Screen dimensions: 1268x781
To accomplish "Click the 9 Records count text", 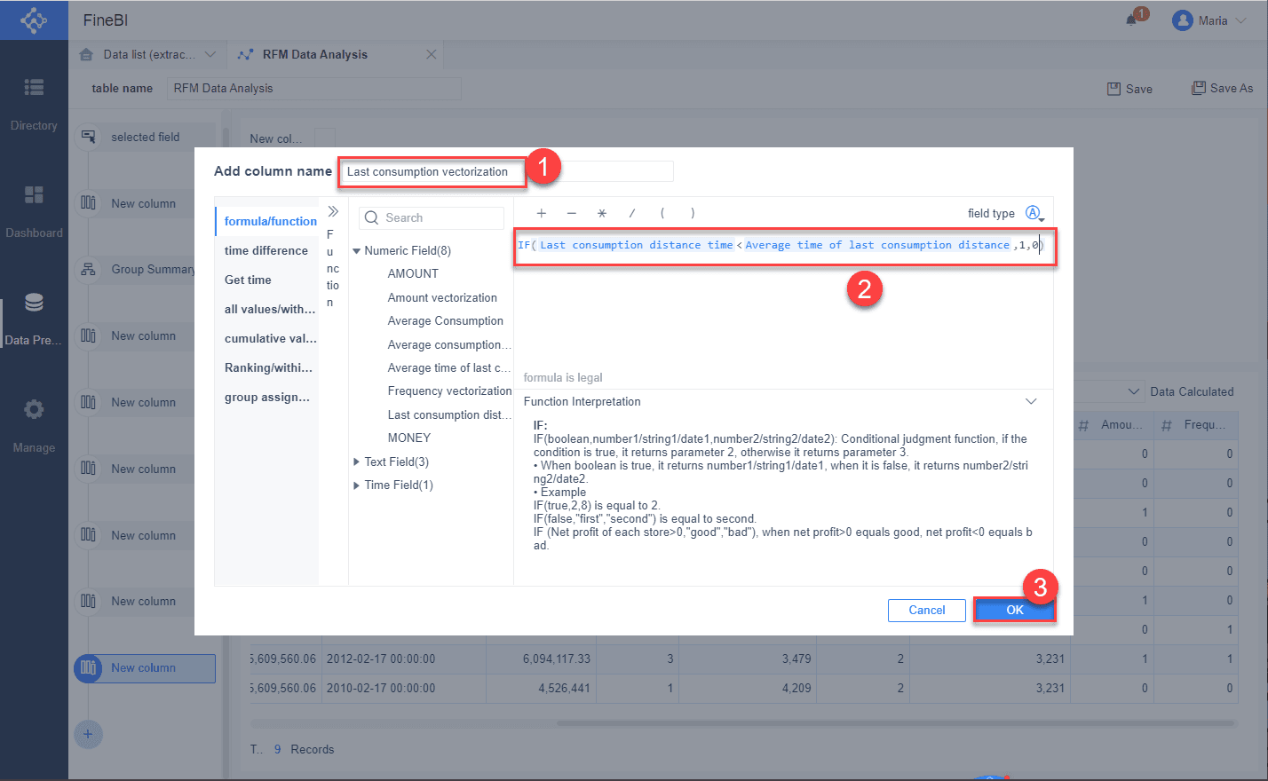I will (304, 749).
